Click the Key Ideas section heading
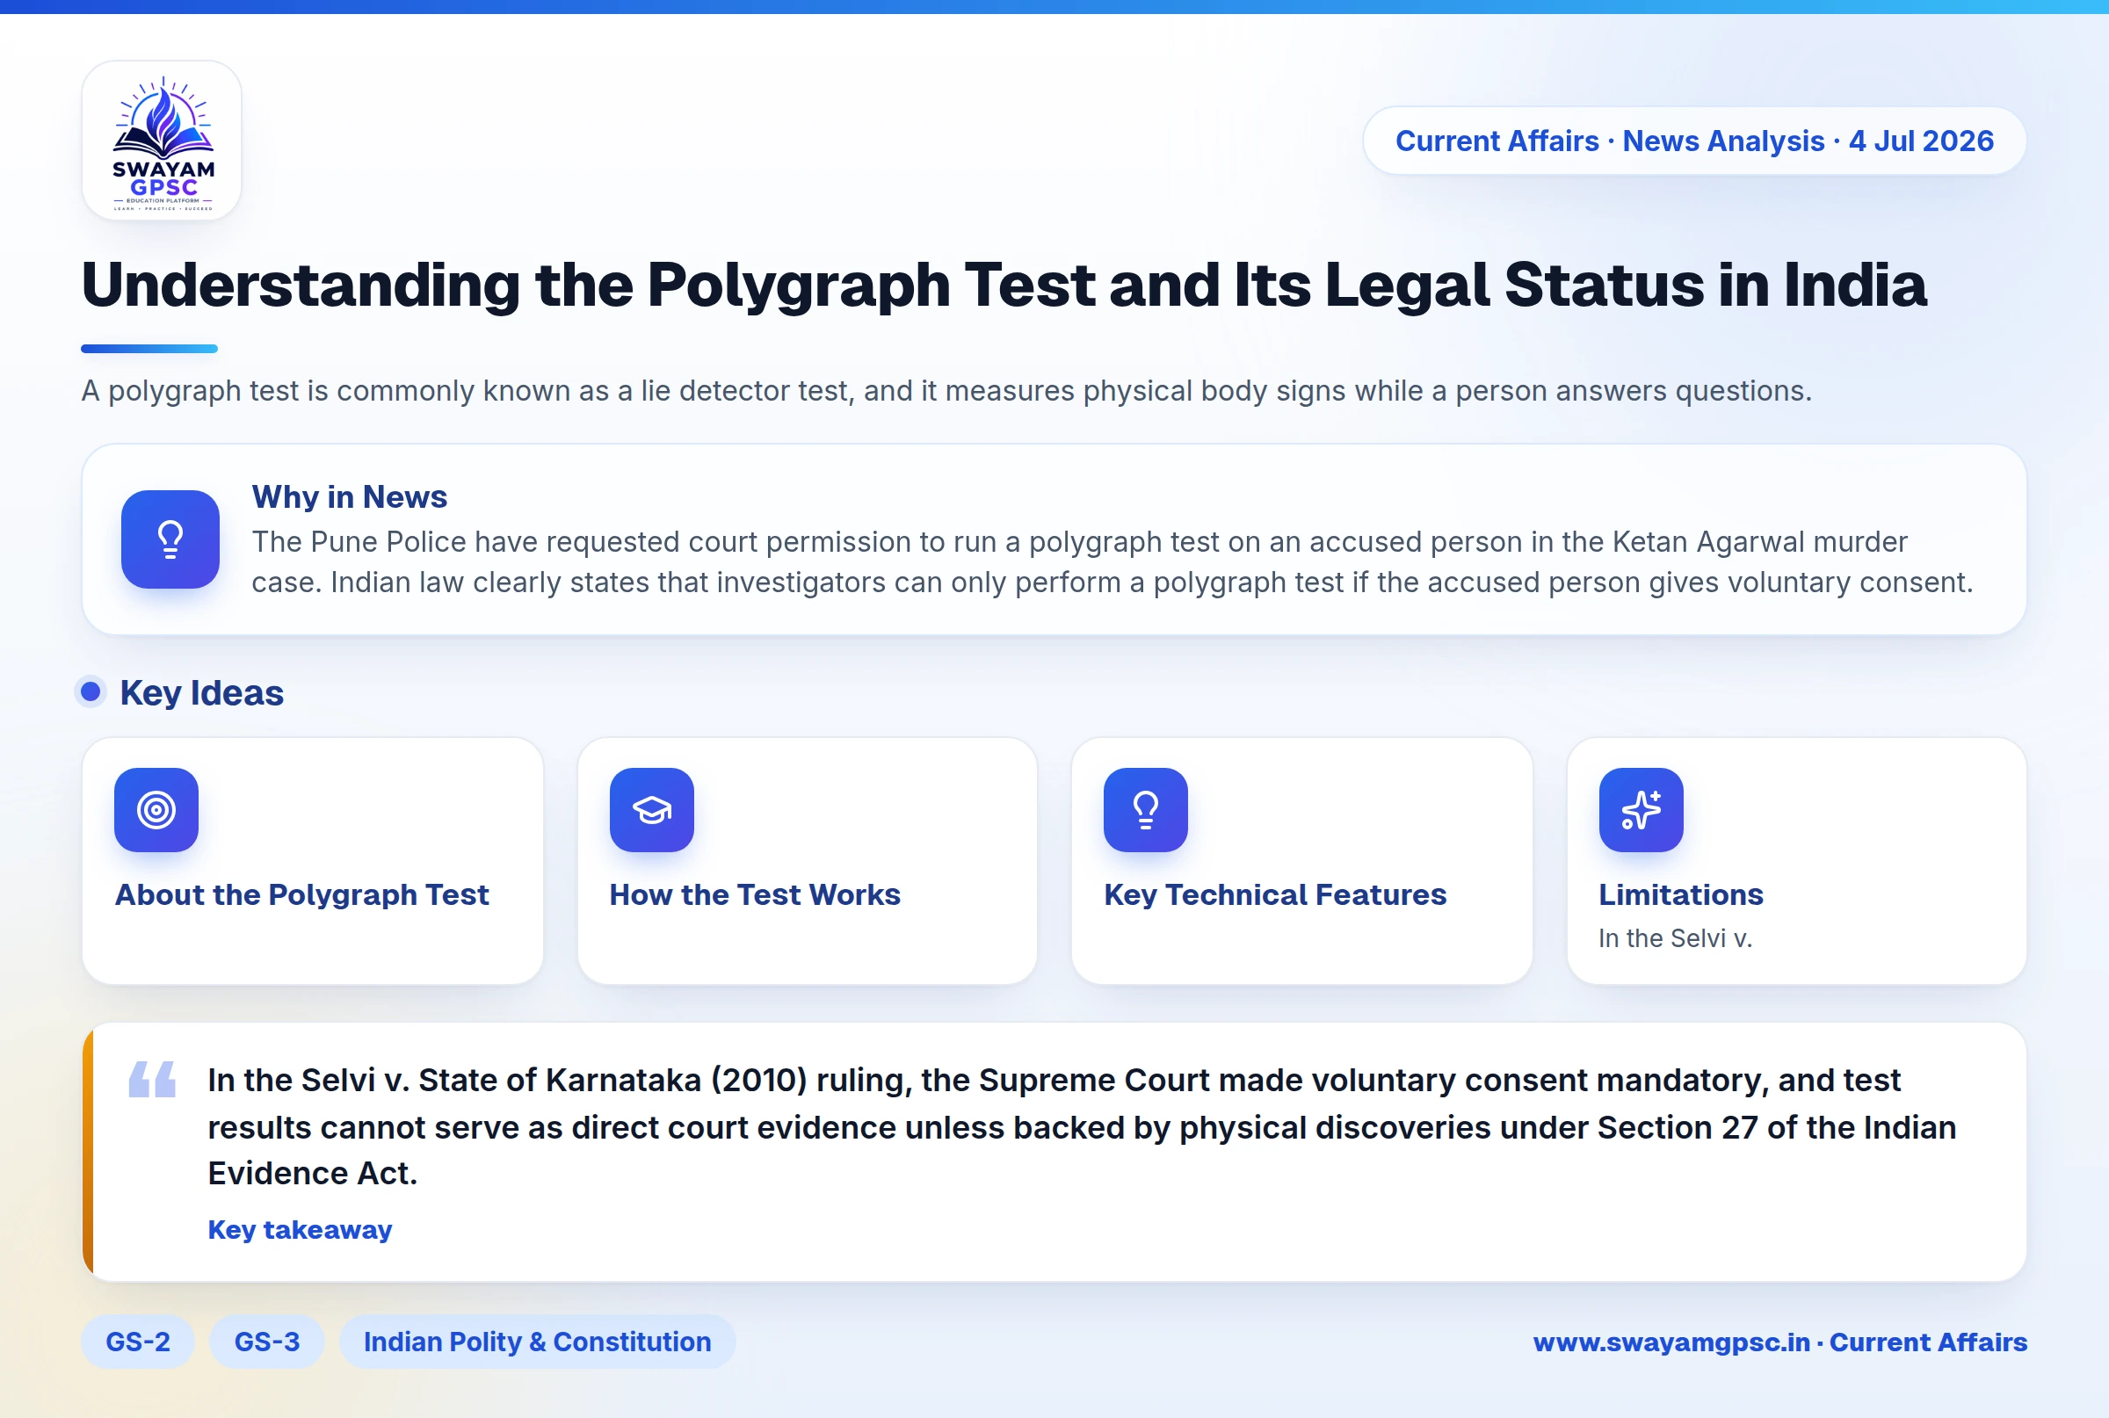The image size is (2109, 1418). click(202, 692)
